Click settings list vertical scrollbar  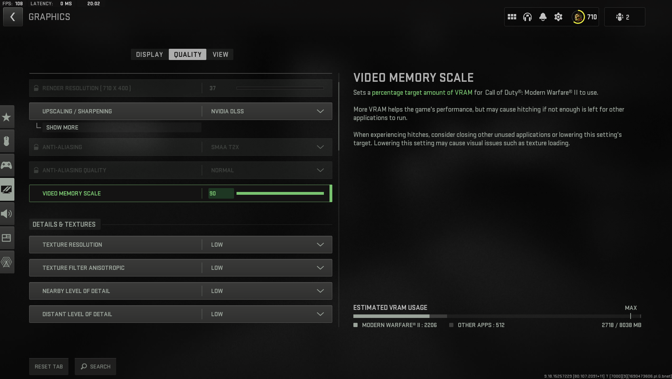point(339,116)
